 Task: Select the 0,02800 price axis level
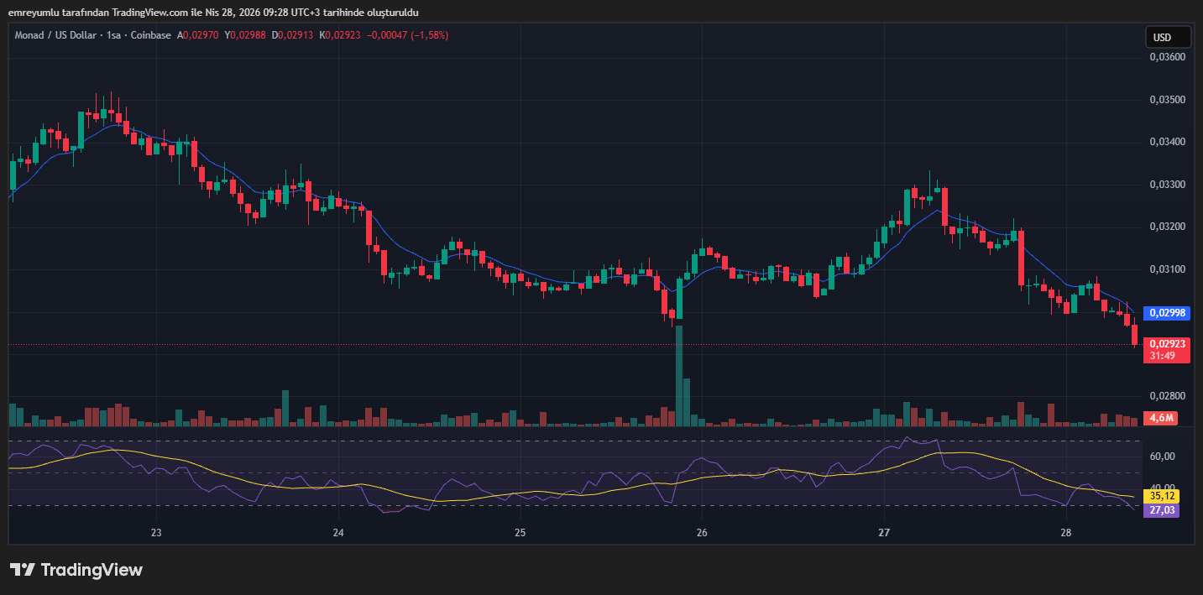(1166, 396)
